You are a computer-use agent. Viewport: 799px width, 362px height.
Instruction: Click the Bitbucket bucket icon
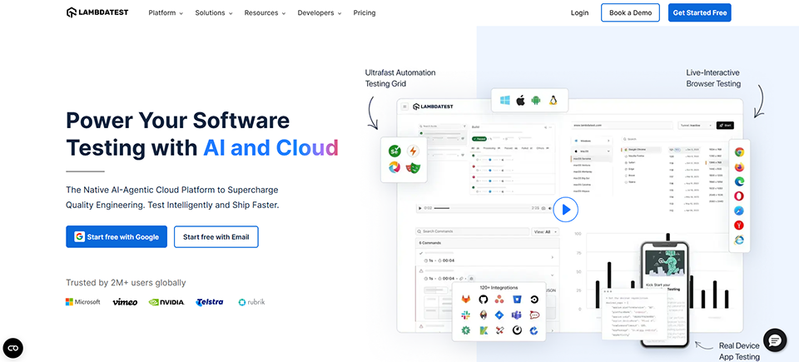coord(517,300)
